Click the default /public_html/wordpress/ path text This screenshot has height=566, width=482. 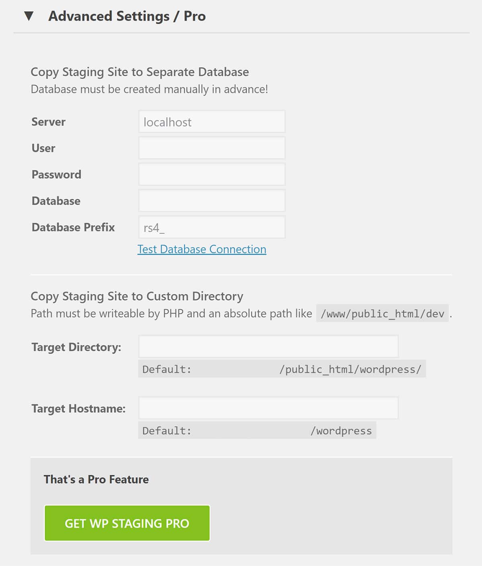click(350, 369)
